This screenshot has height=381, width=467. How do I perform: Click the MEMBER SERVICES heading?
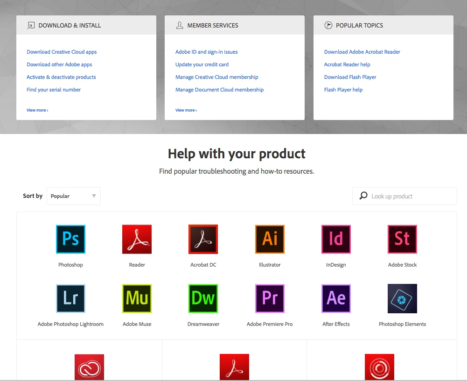tap(213, 25)
